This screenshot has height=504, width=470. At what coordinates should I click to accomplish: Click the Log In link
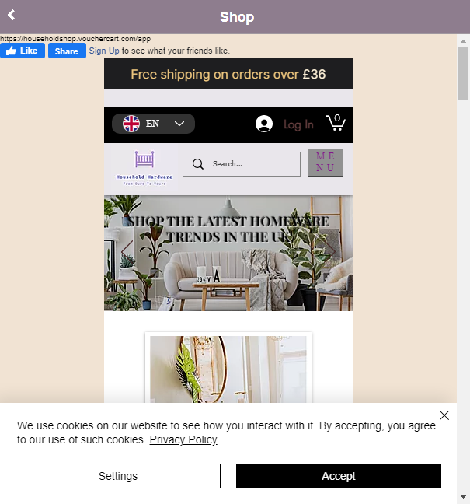tap(298, 124)
